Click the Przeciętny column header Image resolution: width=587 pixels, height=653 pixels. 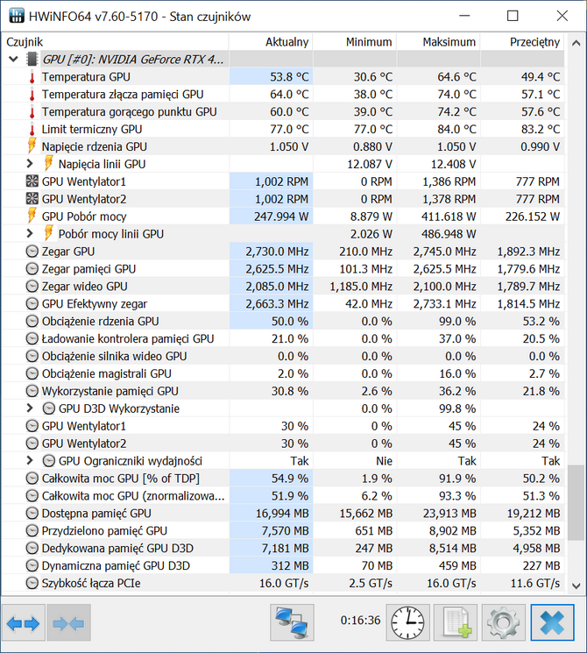click(x=522, y=42)
